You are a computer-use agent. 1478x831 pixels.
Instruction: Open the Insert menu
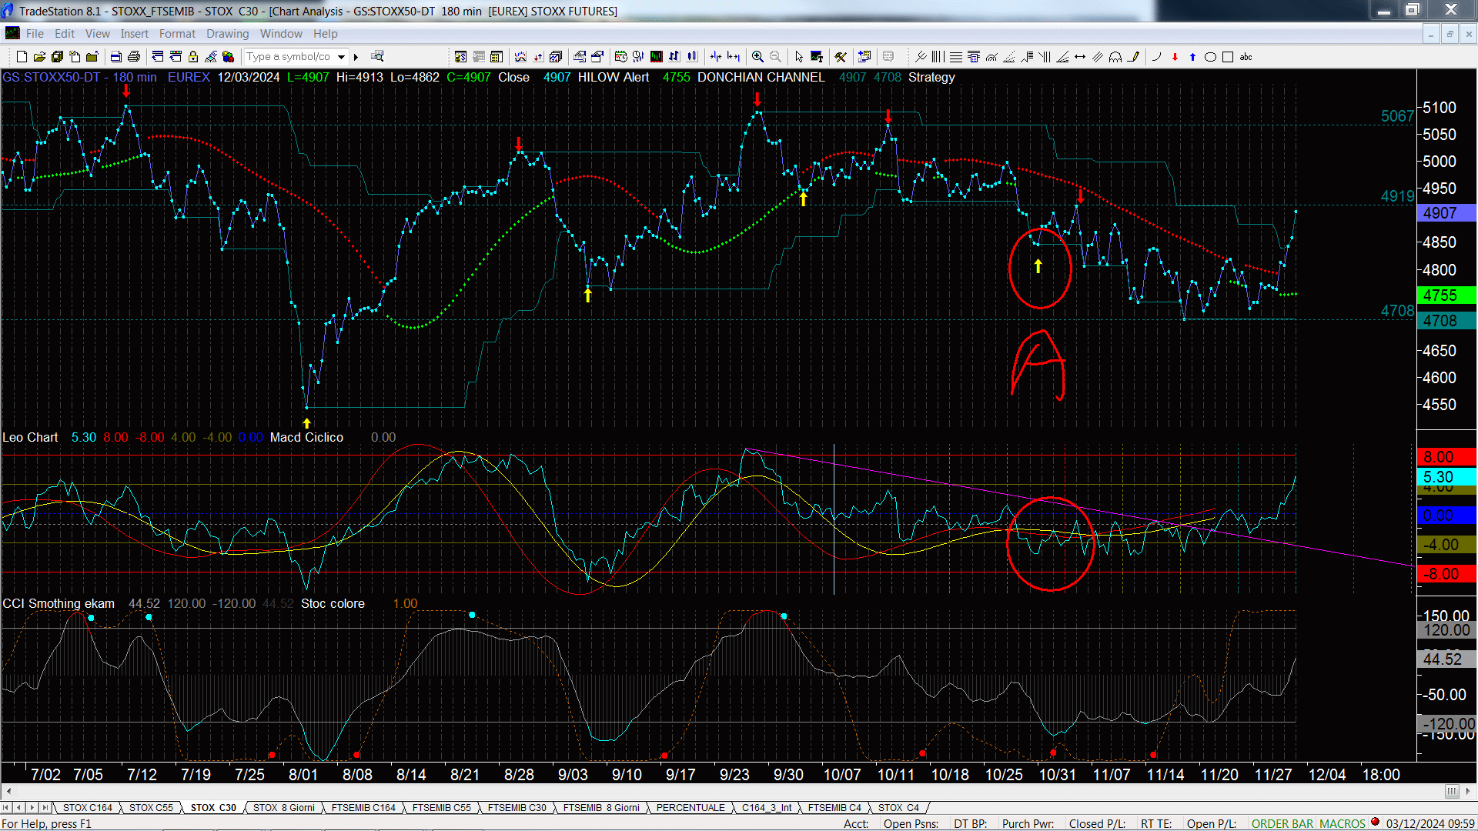pyautogui.click(x=134, y=34)
